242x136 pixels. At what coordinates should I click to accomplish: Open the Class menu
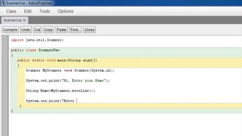[11, 11]
